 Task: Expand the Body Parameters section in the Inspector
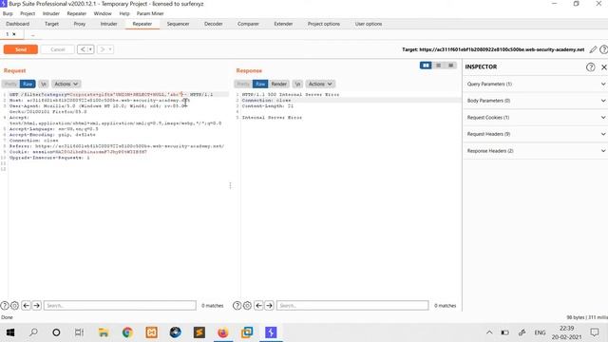[x=535, y=101]
